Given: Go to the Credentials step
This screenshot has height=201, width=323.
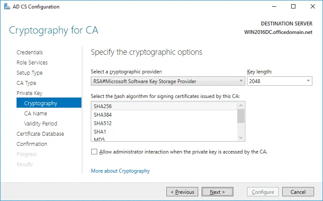Looking at the screenshot, I should [30, 53].
